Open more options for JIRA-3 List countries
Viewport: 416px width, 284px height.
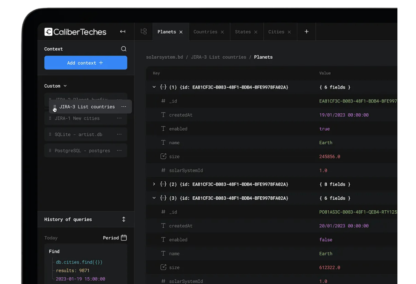click(124, 107)
